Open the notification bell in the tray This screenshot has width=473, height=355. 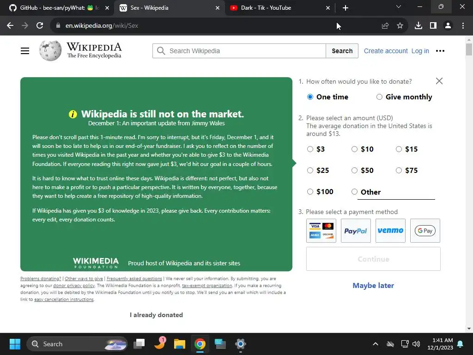click(461, 344)
